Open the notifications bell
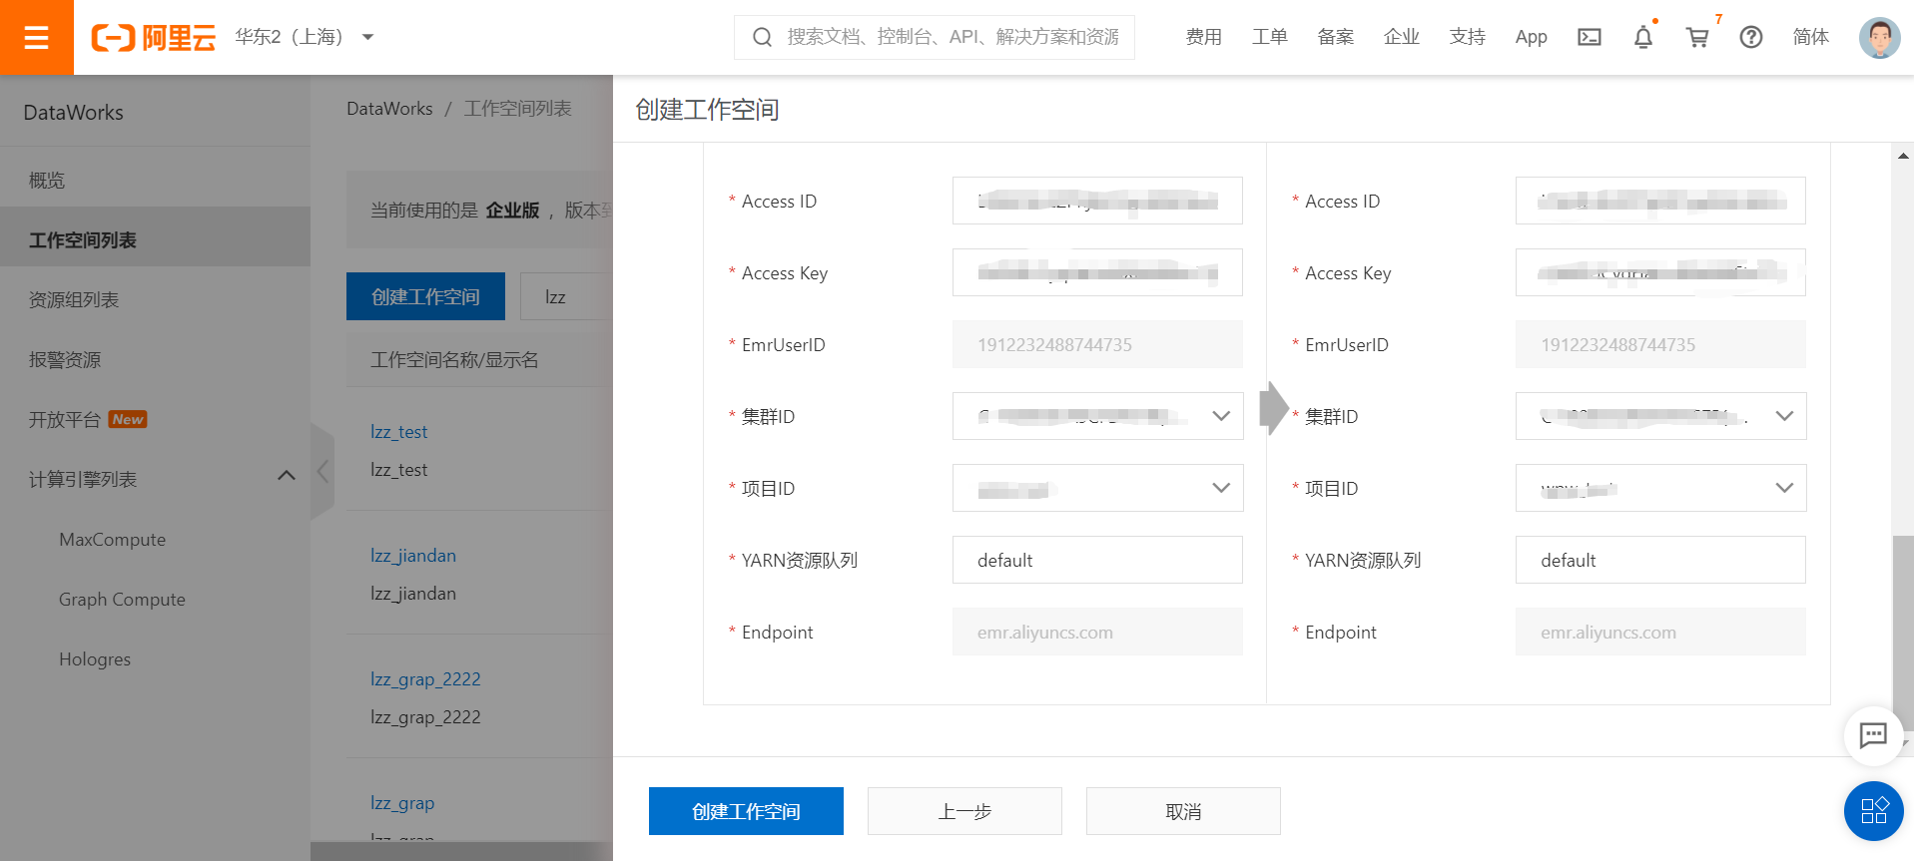1914x861 pixels. (1642, 37)
